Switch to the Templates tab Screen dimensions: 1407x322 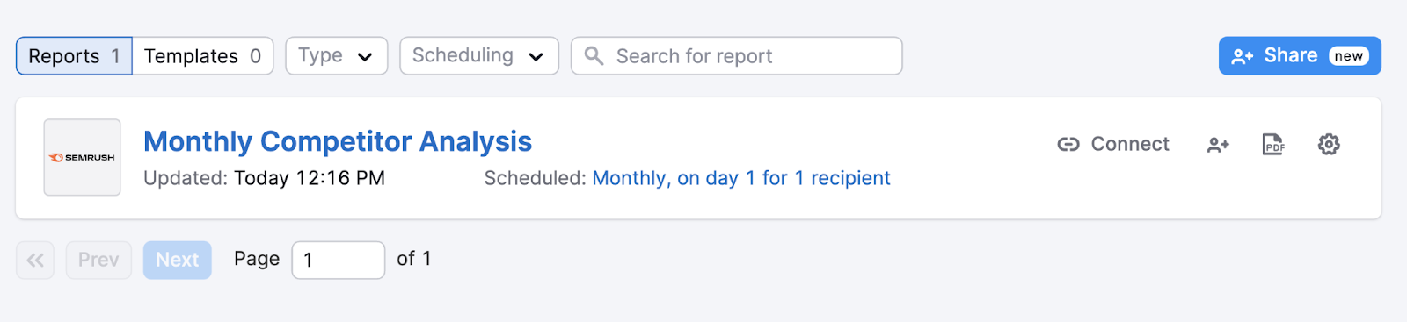[203, 55]
